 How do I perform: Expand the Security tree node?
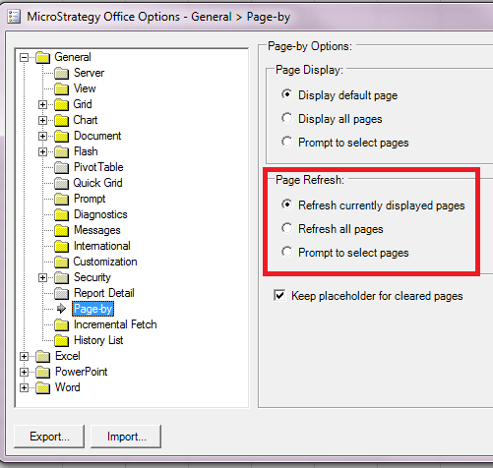click(42, 277)
